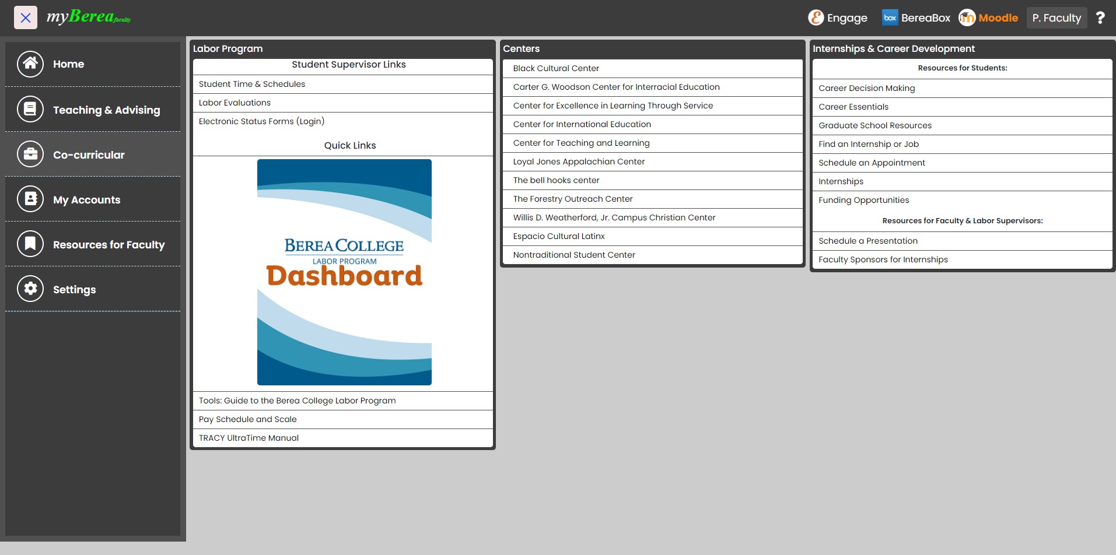1116x555 pixels.
Task: Launch Moodle from the top bar
Action: pyautogui.click(x=988, y=18)
